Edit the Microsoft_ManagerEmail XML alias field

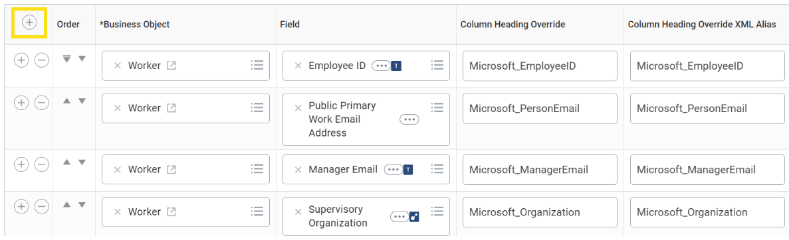[707, 170]
